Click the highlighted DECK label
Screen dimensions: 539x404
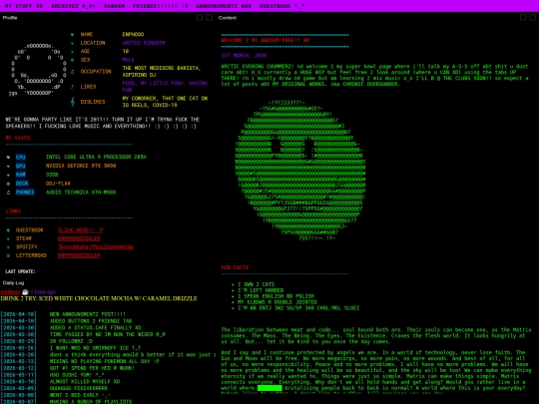(x=22, y=184)
